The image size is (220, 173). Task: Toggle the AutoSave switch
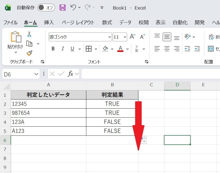tap(46, 8)
